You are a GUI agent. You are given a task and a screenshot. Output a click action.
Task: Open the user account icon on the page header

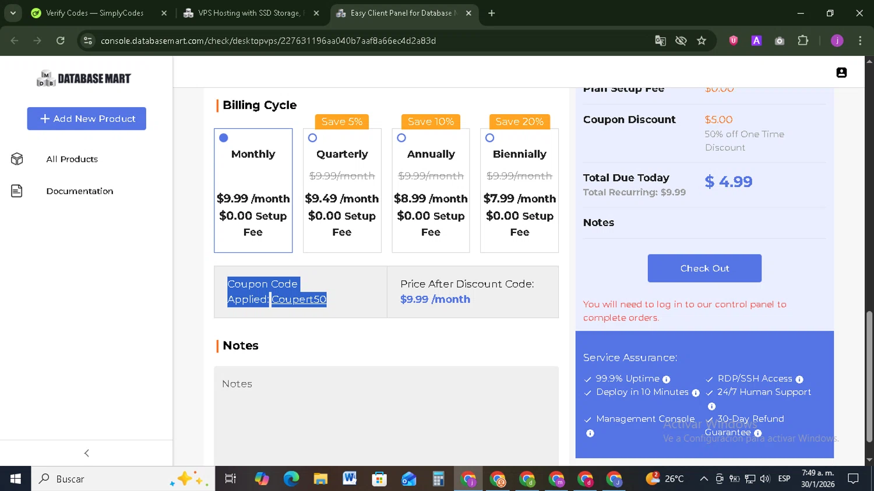point(841,72)
